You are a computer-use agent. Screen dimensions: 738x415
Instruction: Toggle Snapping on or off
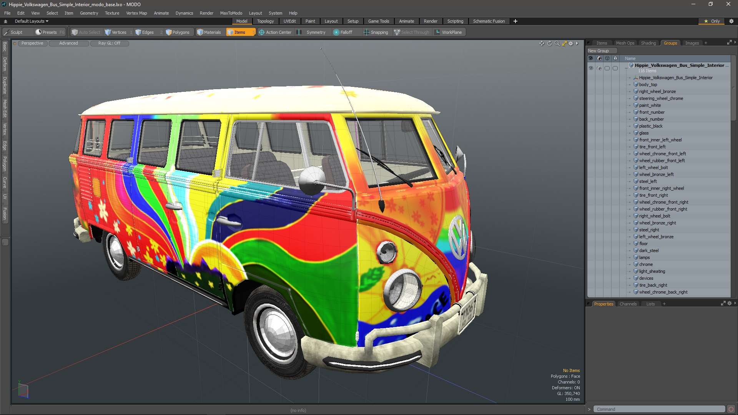click(x=376, y=32)
